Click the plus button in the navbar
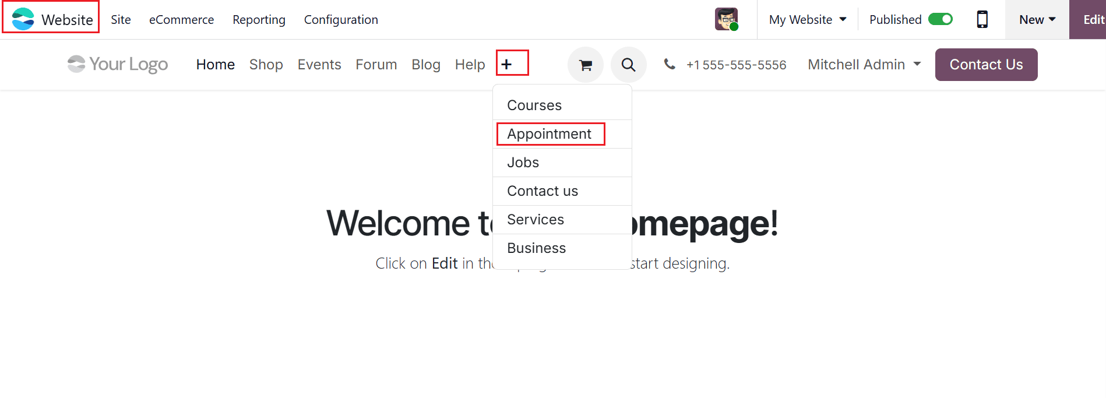 508,63
